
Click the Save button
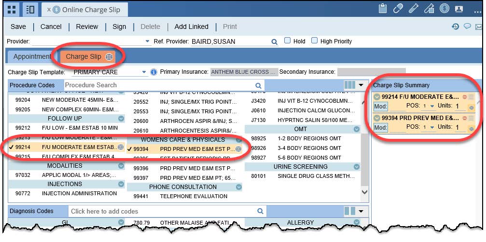(x=18, y=27)
